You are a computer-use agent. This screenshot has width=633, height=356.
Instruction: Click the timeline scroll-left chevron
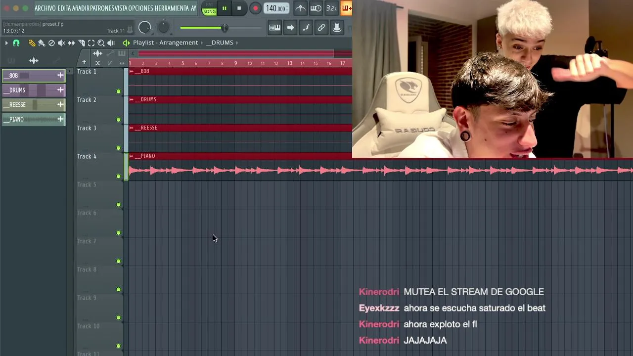click(133, 53)
